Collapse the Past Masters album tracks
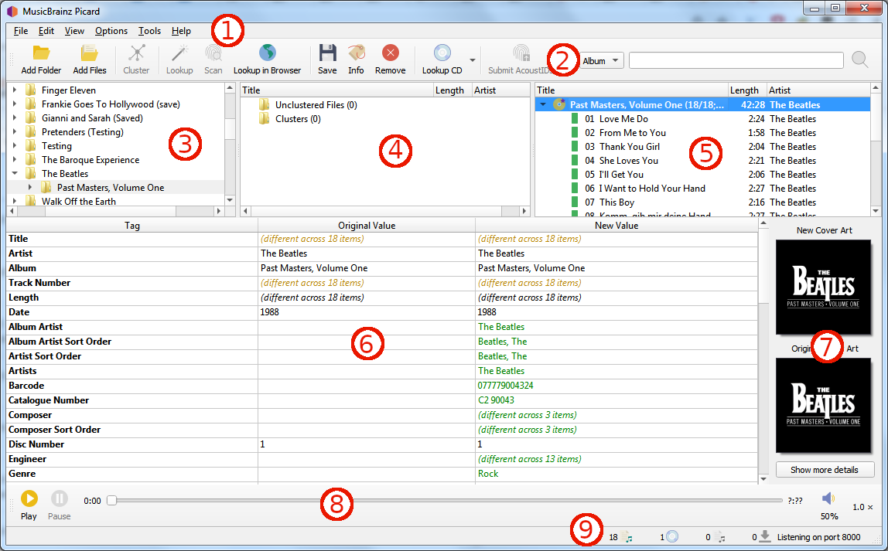 point(543,104)
